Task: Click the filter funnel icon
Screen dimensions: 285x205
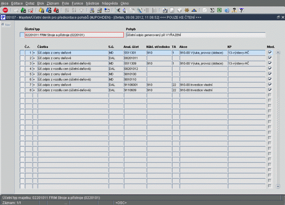Action: click(81, 10)
